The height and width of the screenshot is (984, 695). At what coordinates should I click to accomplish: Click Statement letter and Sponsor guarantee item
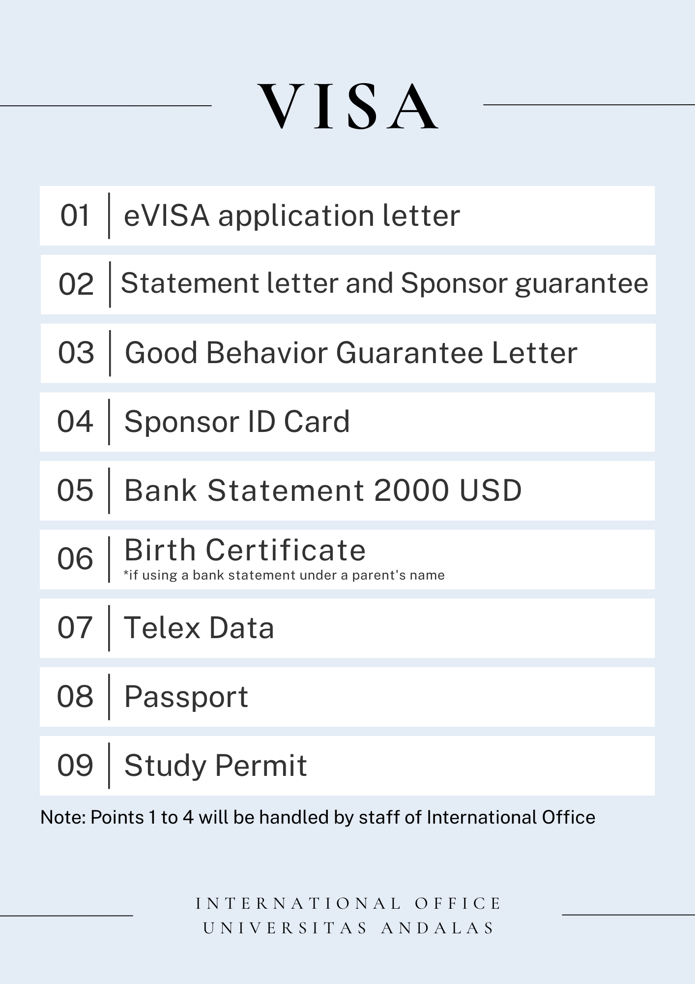click(x=384, y=283)
